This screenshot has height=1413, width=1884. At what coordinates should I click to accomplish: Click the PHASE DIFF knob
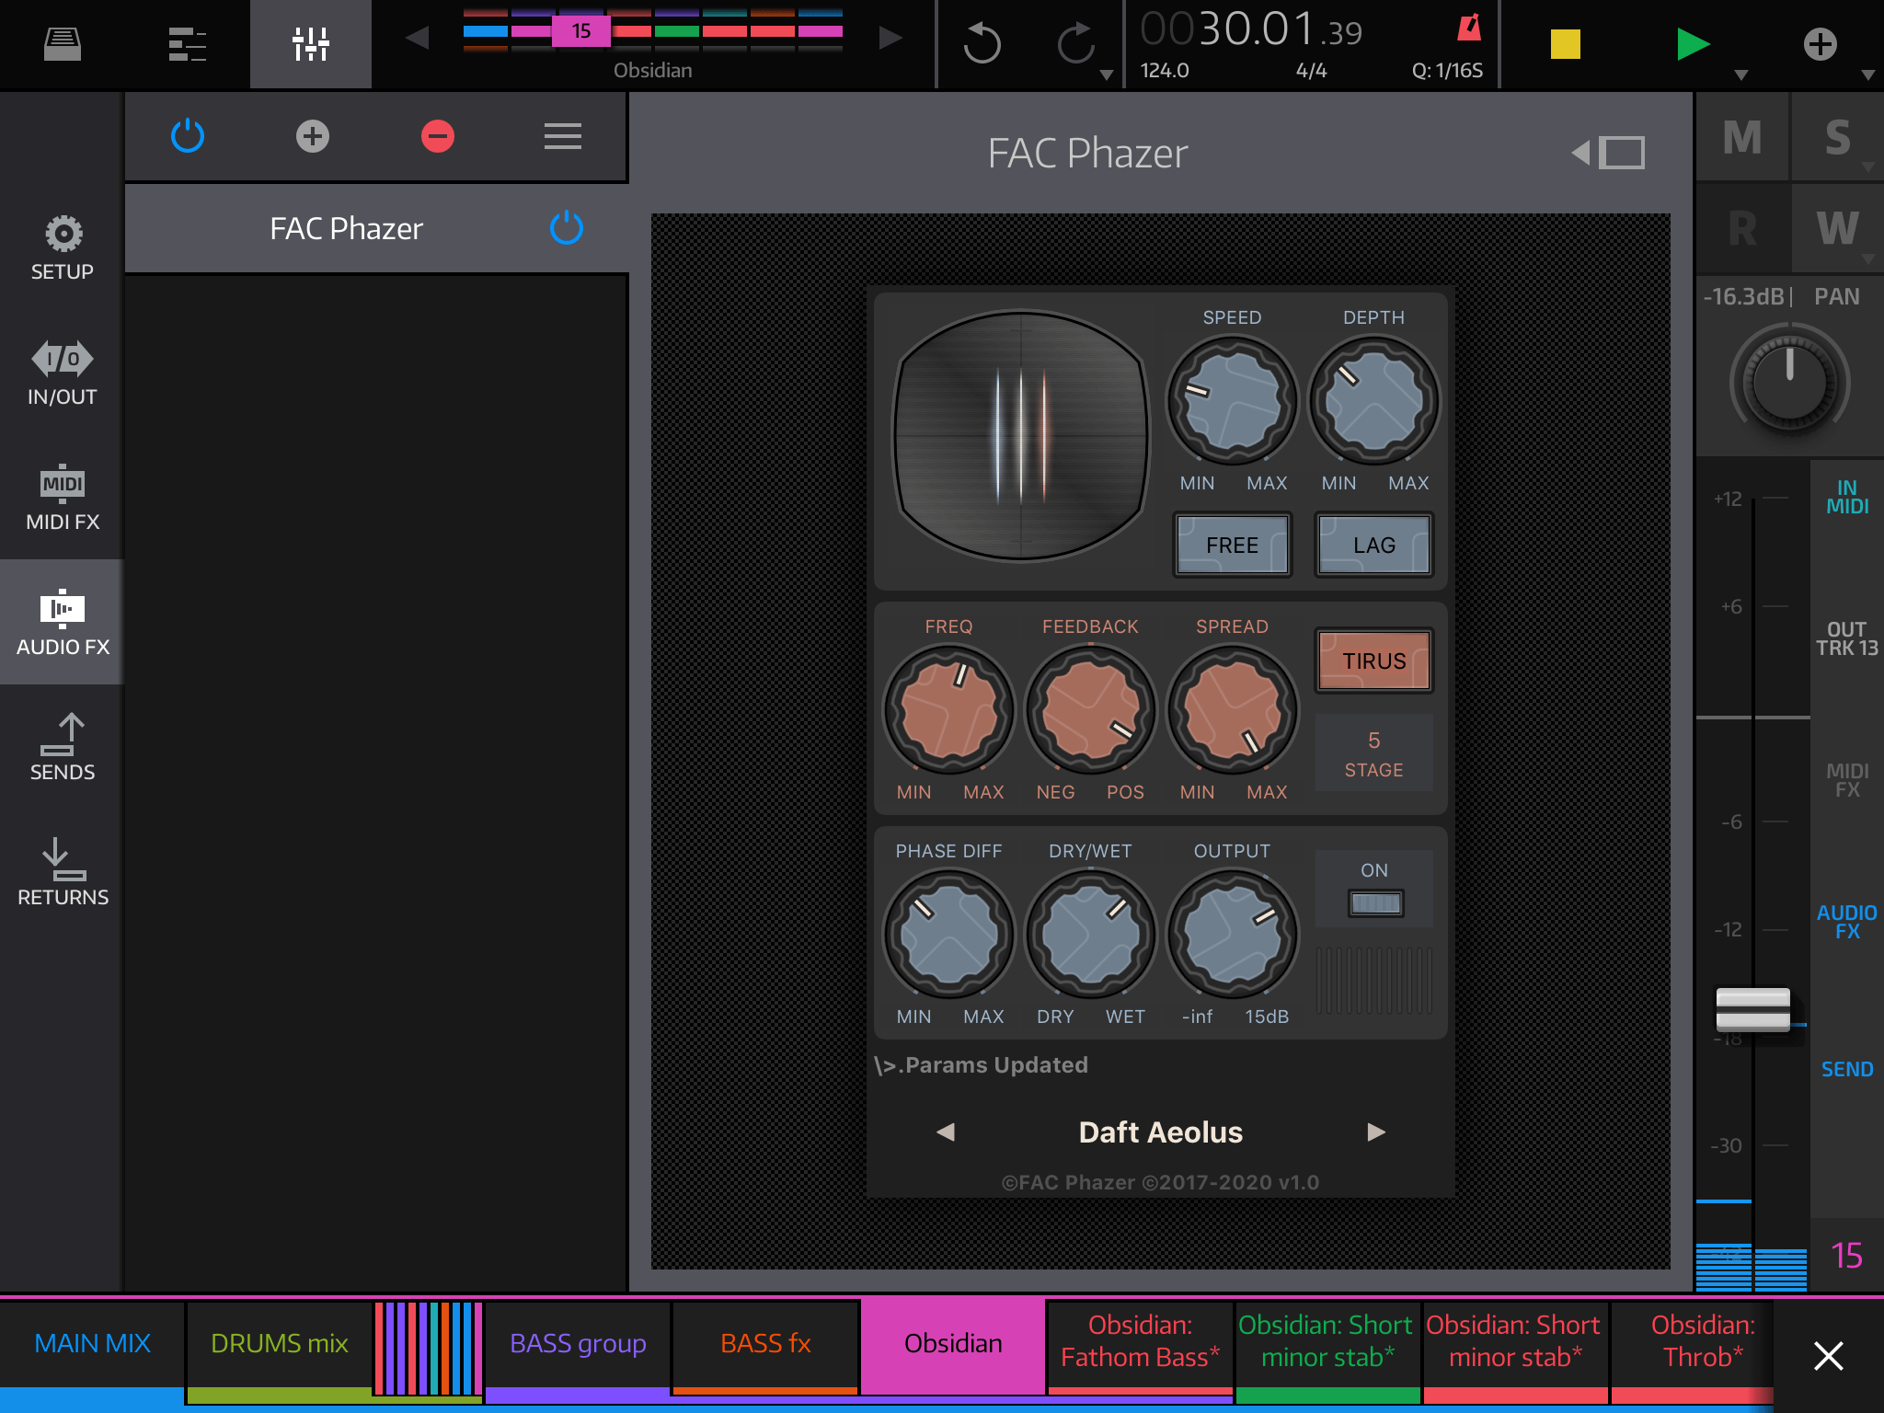click(948, 934)
